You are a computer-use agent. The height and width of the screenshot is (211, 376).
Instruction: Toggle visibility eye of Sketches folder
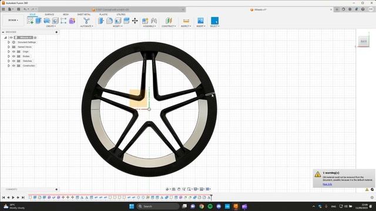(x=14, y=61)
